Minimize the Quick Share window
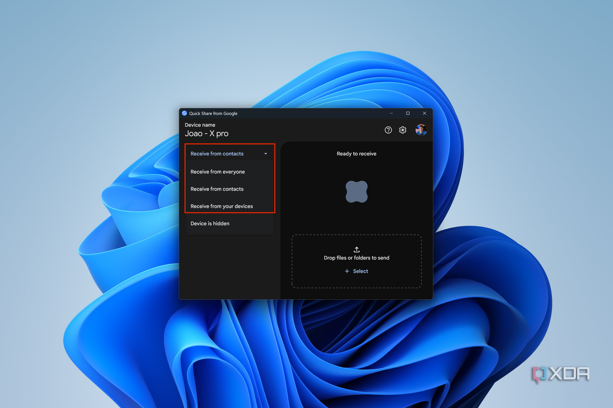Image resolution: width=613 pixels, height=408 pixels. coord(391,113)
